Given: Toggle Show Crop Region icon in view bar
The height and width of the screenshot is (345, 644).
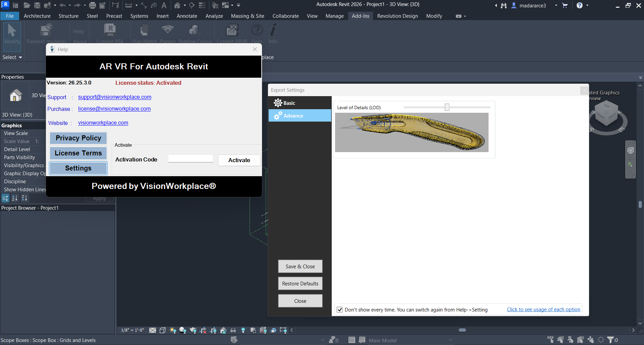Looking at the screenshot, I should point(213,330).
